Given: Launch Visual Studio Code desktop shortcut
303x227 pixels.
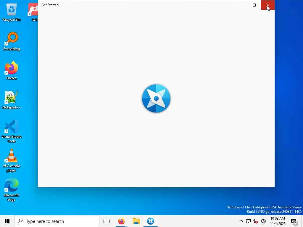Looking at the screenshot, I should [12, 131].
